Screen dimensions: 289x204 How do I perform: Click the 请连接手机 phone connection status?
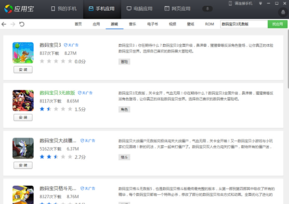coord(240,3)
